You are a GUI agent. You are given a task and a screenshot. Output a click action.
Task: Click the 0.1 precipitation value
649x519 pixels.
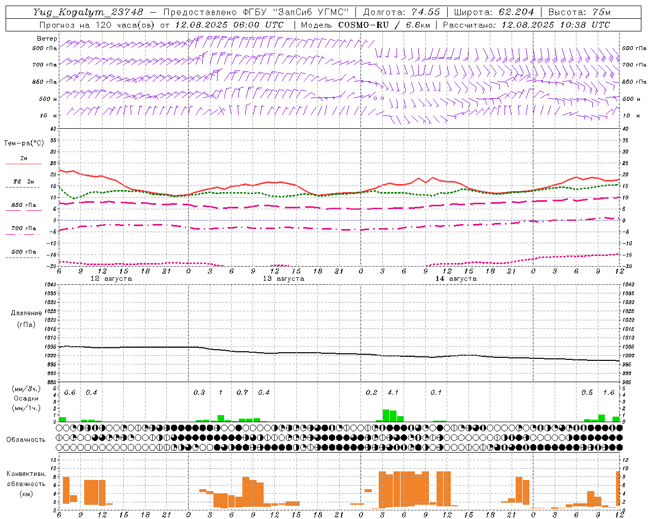pos(436,392)
